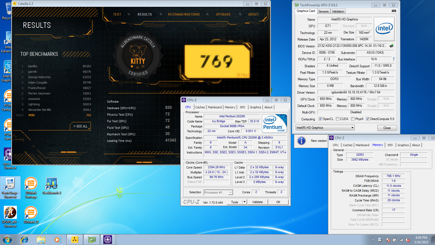Click the DRAM Frequency value 798.1 MHz
The image size is (435, 245).
tap(393, 176)
